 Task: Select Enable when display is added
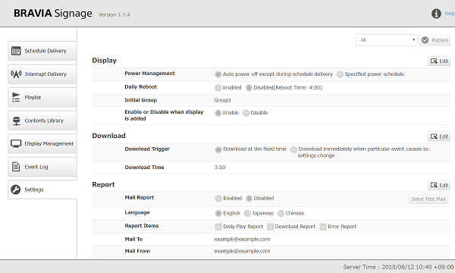pos(218,113)
